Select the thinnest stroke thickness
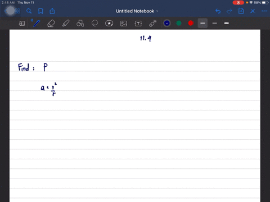270x202 pixels. (215, 23)
